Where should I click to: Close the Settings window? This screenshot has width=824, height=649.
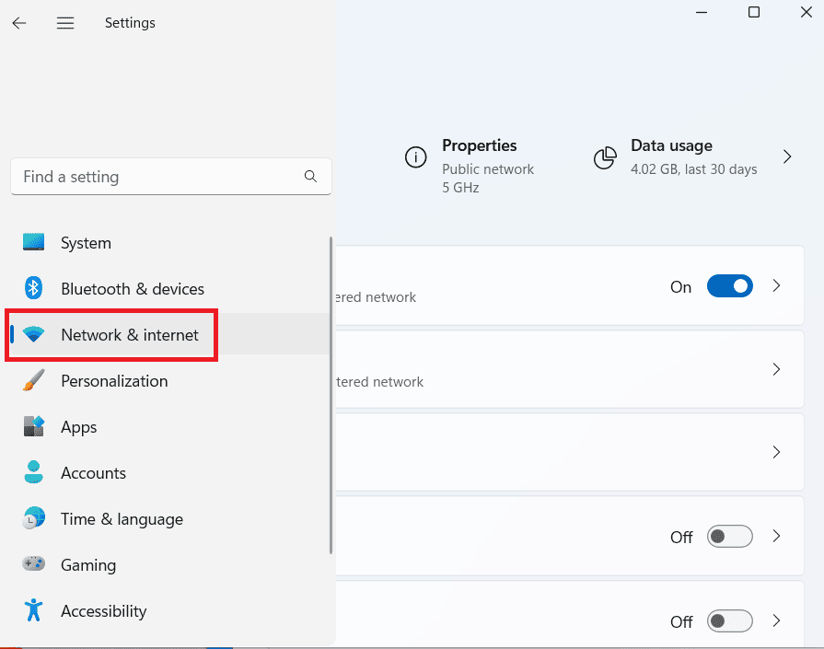(807, 12)
